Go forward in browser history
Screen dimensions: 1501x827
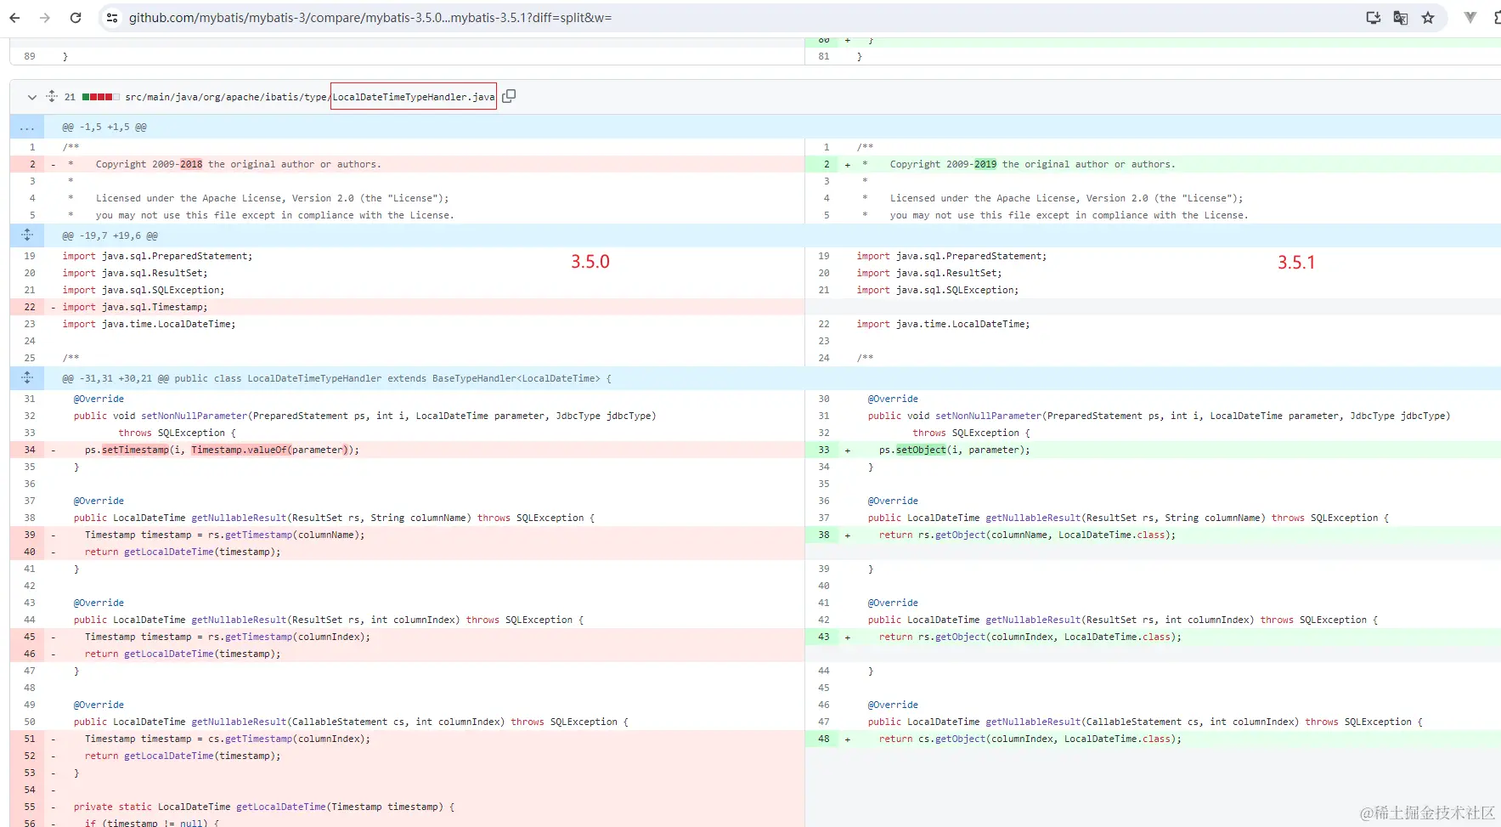(45, 18)
